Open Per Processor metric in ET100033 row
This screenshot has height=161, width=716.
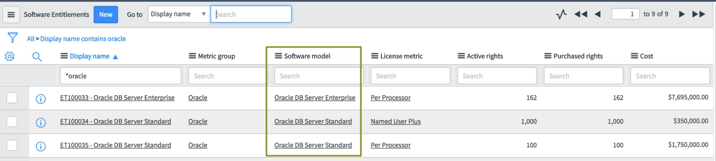point(390,98)
